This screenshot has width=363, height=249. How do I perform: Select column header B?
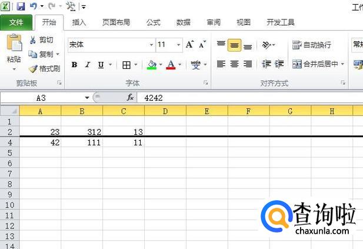click(x=82, y=111)
